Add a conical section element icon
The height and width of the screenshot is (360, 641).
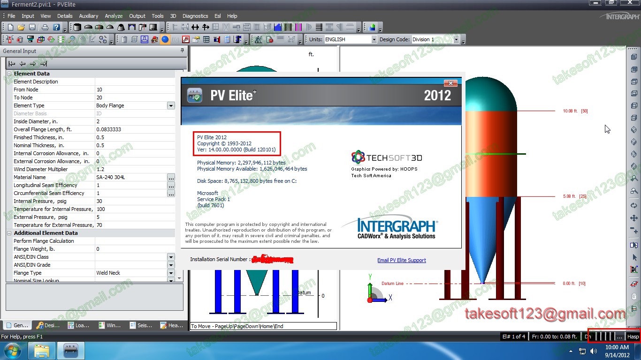[x=121, y=27]
